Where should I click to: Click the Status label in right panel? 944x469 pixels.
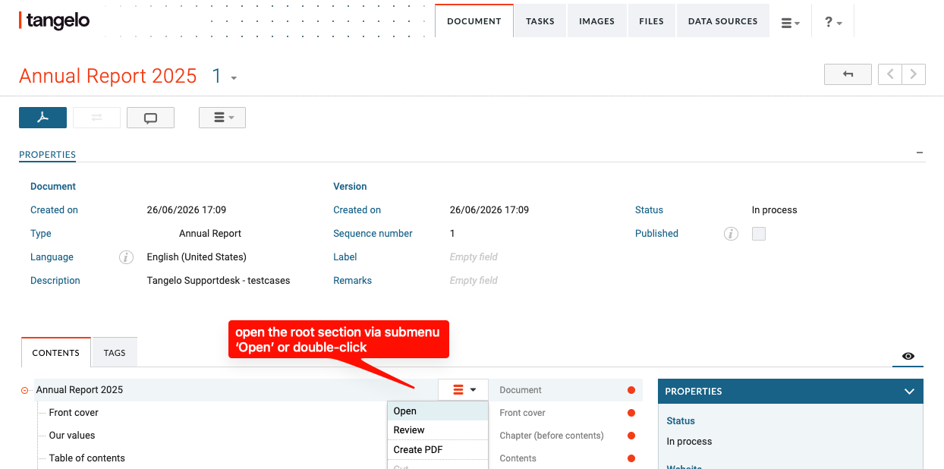pos(681,420)
